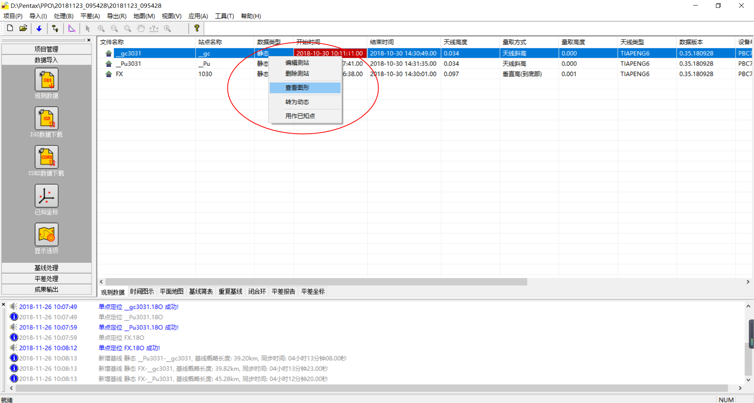Expand the 平差处理 sidebar section
Image resolution: width=754 pixels, height=403 pixels.
point(46,279)
